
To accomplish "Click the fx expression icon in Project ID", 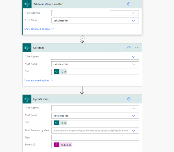I will [x=57, y=145].
